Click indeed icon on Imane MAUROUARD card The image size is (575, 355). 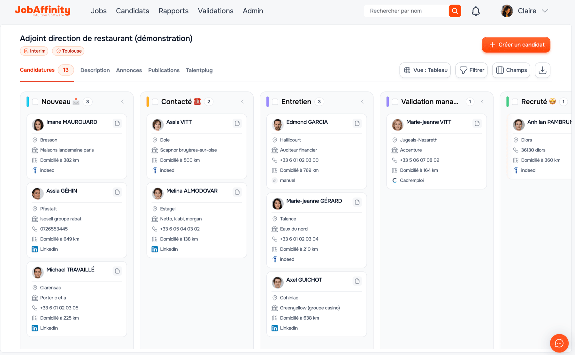coord(35,170)
